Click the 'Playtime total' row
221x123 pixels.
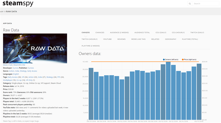coord(22,117)
